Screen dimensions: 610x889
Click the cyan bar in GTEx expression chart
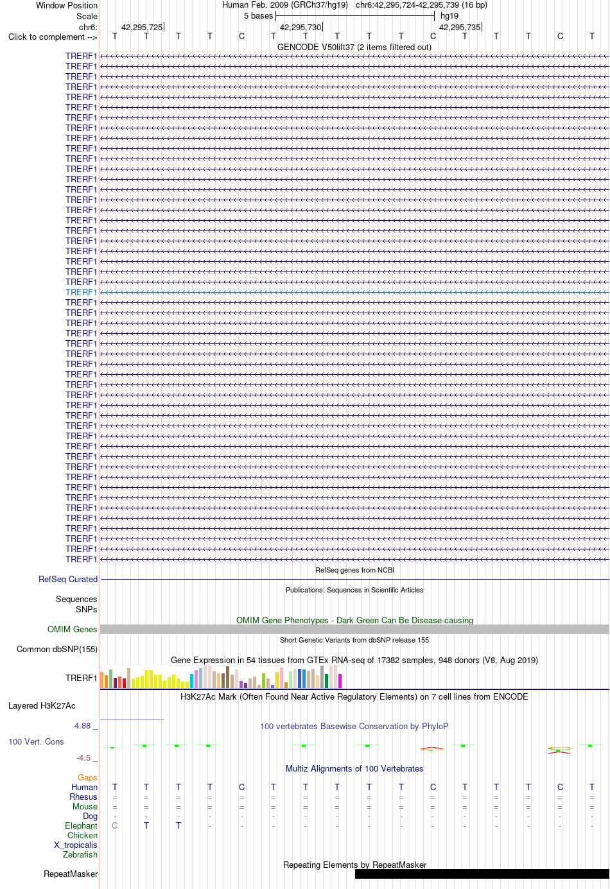(192, 680)
